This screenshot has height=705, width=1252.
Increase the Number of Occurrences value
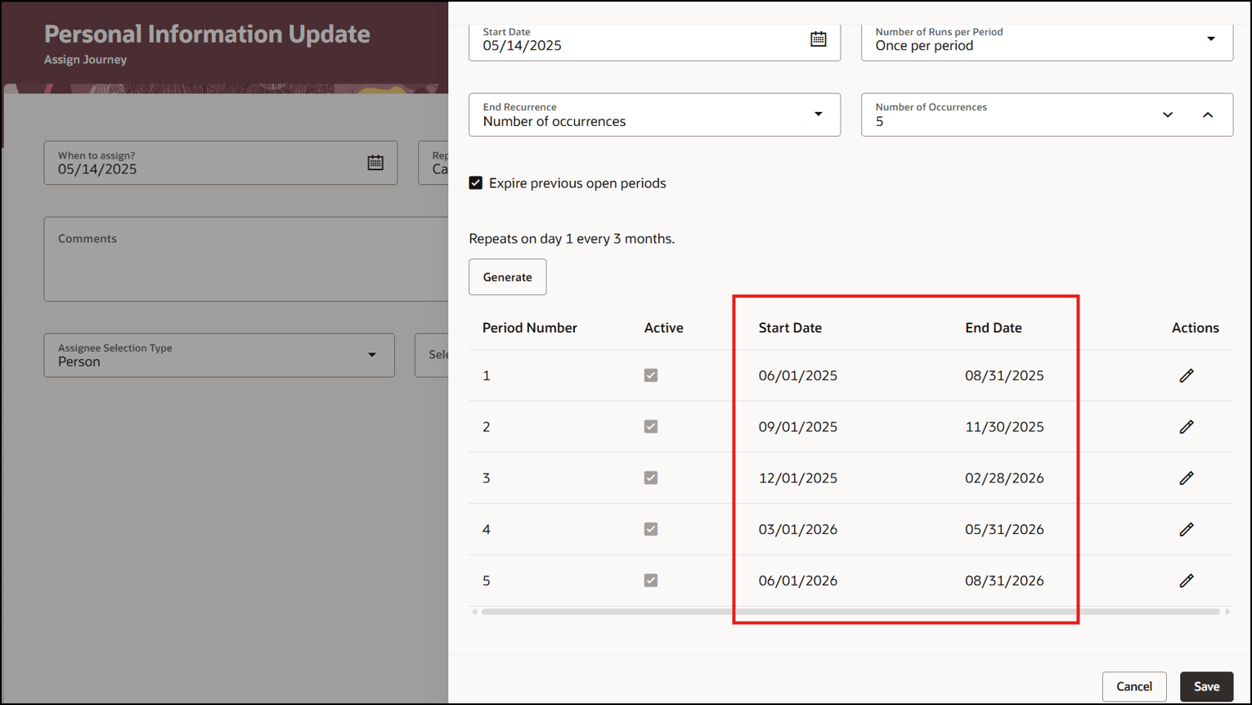pos(1208,115)
